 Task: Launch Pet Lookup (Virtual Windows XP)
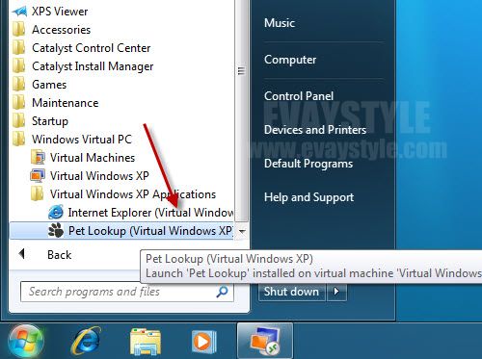[x=122, y=230]
